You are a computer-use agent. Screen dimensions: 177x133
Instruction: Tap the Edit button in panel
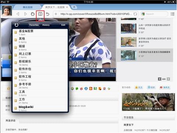tap(63, 25)
